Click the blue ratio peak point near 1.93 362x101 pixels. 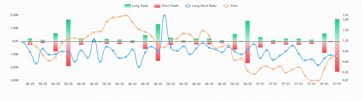coord(164,15)
